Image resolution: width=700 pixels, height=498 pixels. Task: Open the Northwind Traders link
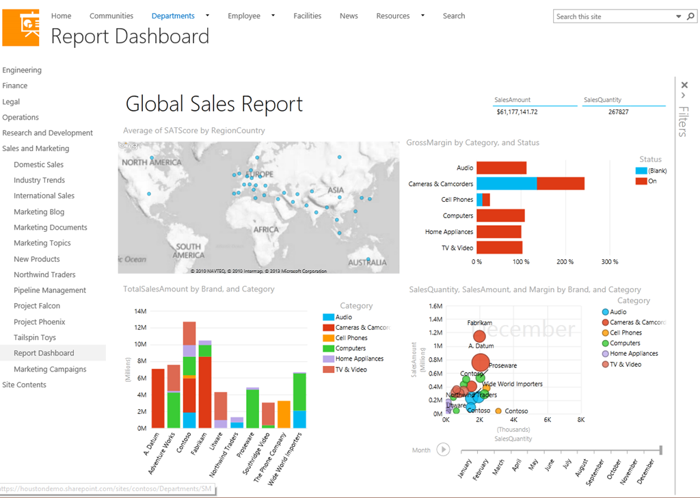tap(44, 275)
